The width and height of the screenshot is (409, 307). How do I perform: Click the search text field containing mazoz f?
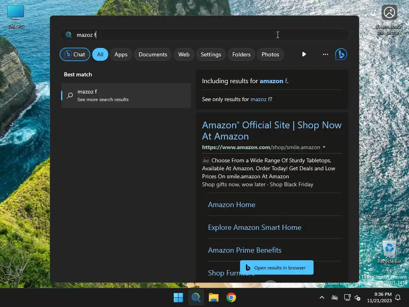[x=204, y=35]
